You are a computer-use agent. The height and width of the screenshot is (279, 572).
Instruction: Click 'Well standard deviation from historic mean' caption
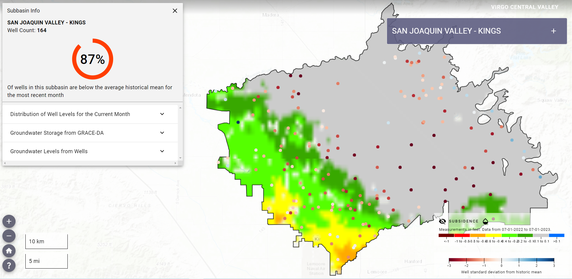pos(501,272)
